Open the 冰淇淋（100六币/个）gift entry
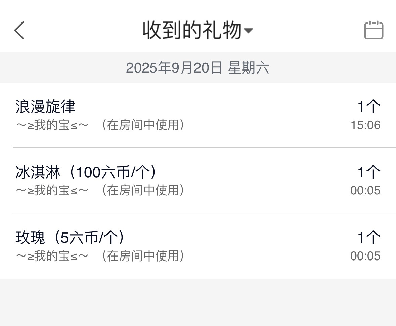This screenshot has width=396, height=326. (86, 172)
